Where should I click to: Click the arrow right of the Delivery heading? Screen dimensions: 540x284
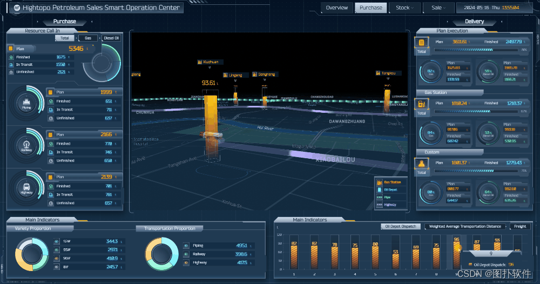502,22
